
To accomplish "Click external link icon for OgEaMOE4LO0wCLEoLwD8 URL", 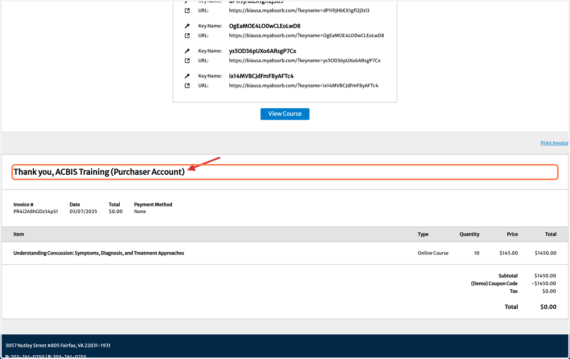I will click(187, 36).
